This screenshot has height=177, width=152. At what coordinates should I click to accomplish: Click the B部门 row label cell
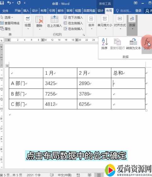[26, 94]
